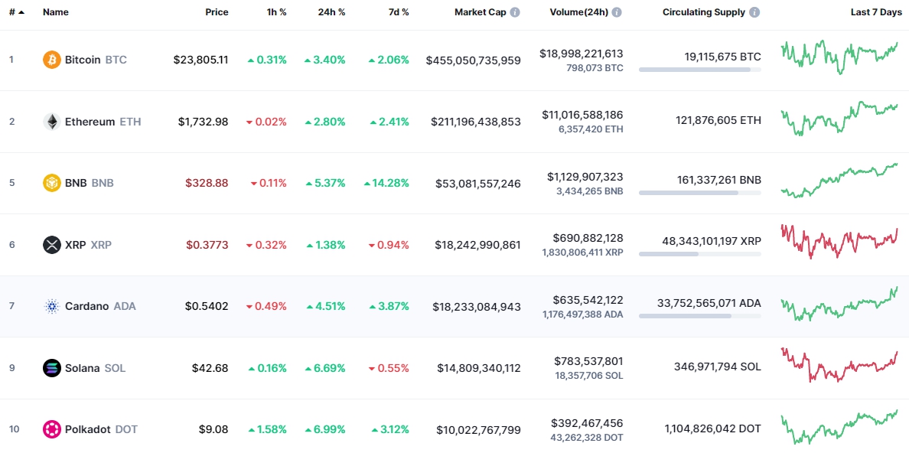This screenshot has height=453, width=909.
Task: Sort by the Volume(24h) header
Action: tap(579, 12)
